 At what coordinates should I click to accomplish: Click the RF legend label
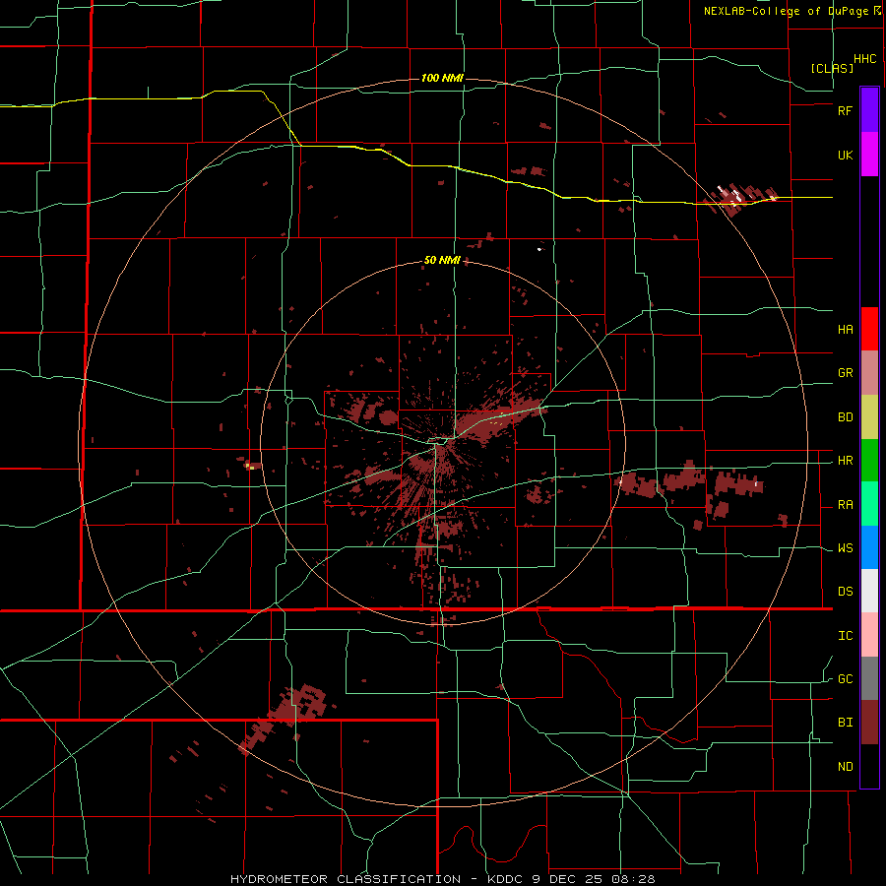click(845, 110)
